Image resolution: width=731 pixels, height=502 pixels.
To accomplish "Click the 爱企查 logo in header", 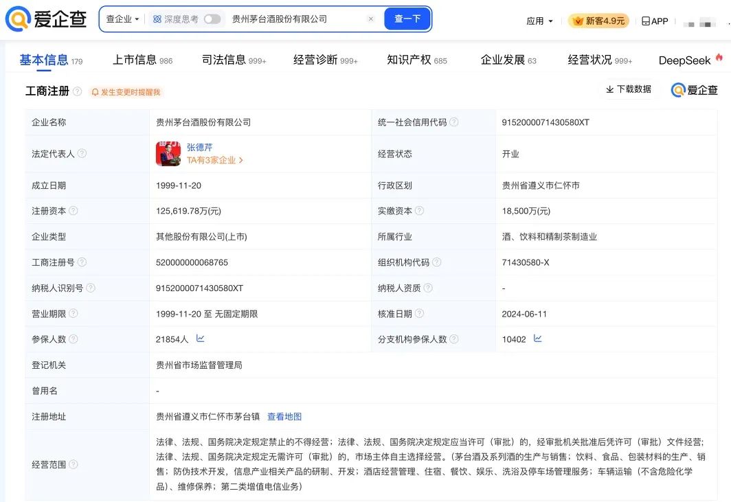I will 45,19.
